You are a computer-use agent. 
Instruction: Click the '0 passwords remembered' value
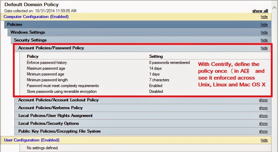click(x=170, y=63)
